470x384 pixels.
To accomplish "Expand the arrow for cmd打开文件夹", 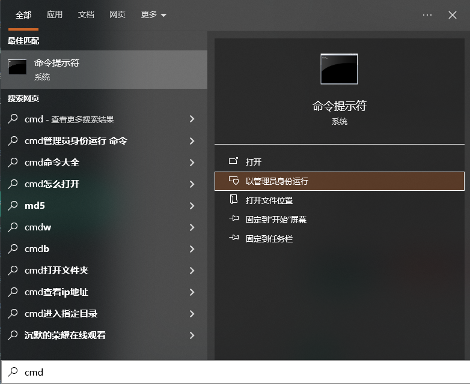I will 192,270.
